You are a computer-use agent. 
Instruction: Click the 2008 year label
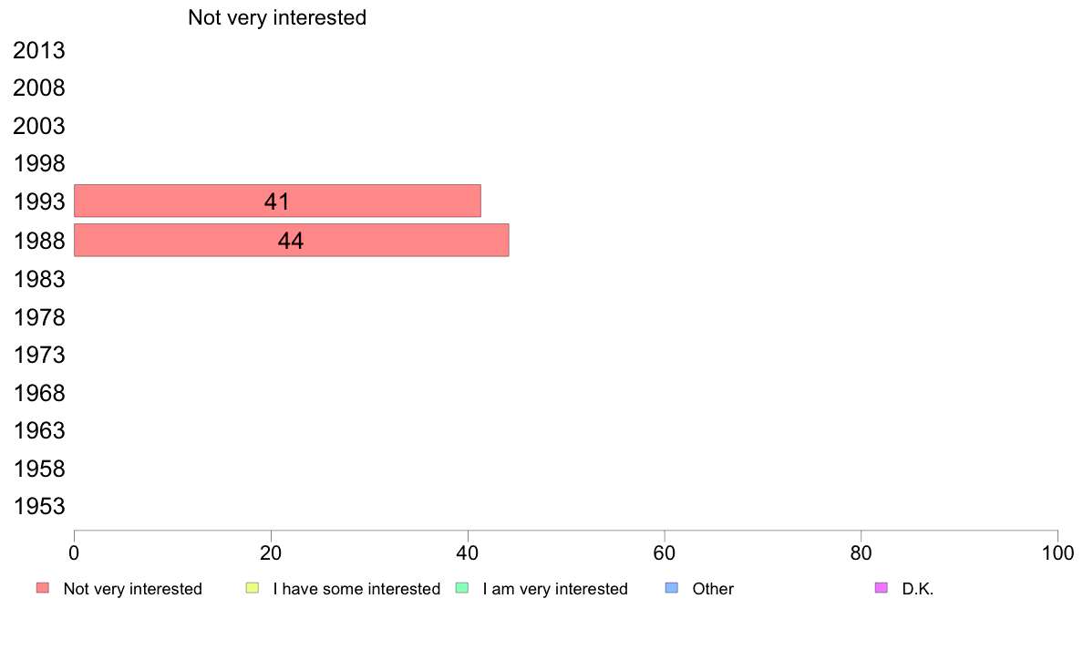tap(39, 88)
